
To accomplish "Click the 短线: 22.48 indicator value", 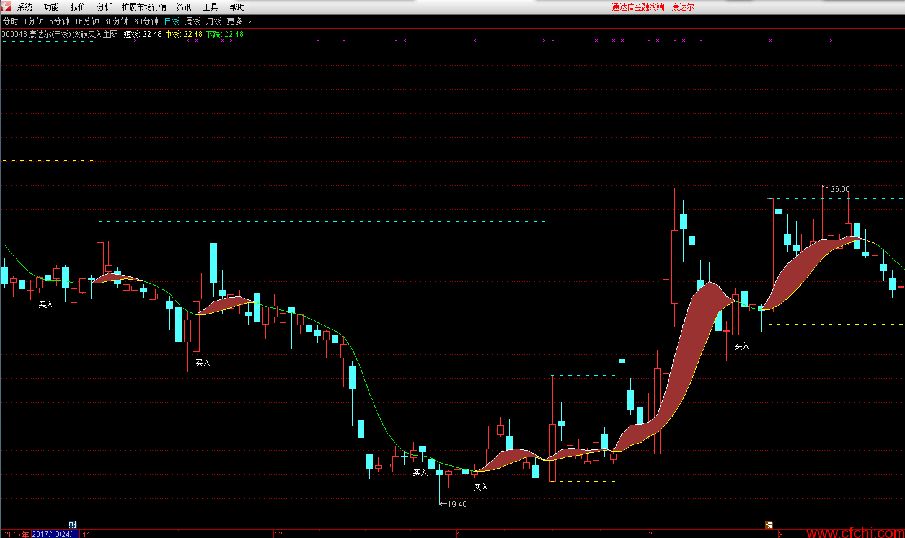I will (143, 34).
